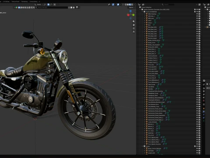Hide Bracket_Upper with its eye icon
210x158 pixels.
(x=197, y=38)
